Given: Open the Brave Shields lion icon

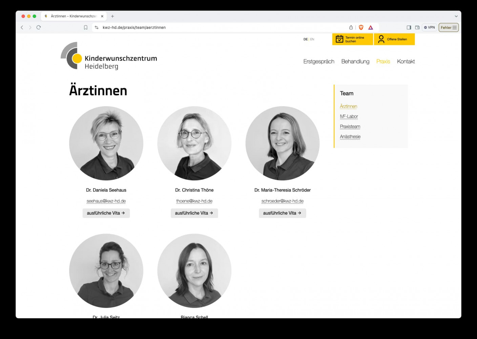Looking at the screenshot, I should coord(361,27).
